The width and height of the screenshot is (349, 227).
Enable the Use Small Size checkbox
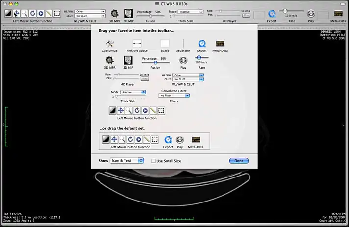(154, 161)
